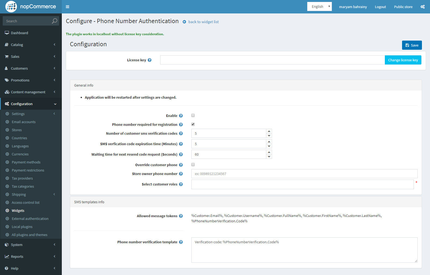Enable the plugin checkbox

pyautogui.click(x=193, y=115)
